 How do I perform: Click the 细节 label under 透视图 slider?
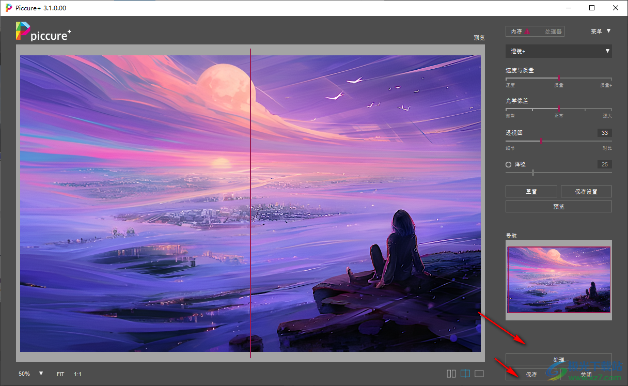tap(510, 148)
